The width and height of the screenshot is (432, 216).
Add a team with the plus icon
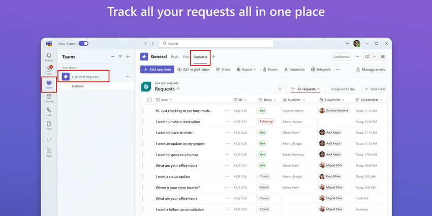pyautogui.click(x=128, y=56)
